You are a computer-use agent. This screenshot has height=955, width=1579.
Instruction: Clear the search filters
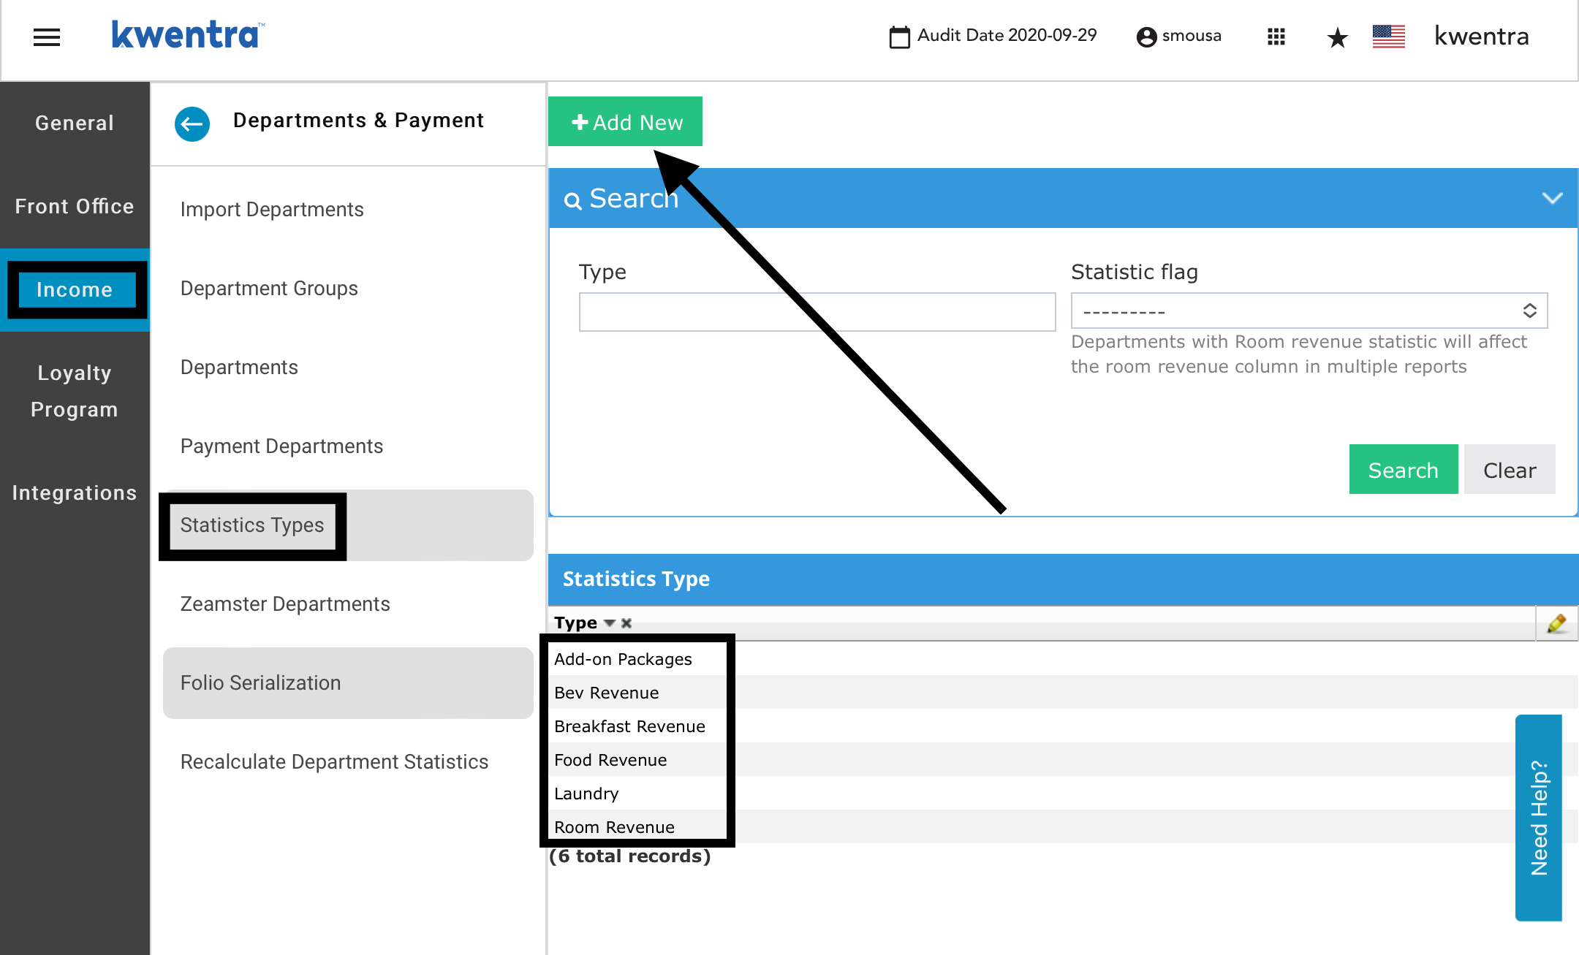coord(1510,470)
